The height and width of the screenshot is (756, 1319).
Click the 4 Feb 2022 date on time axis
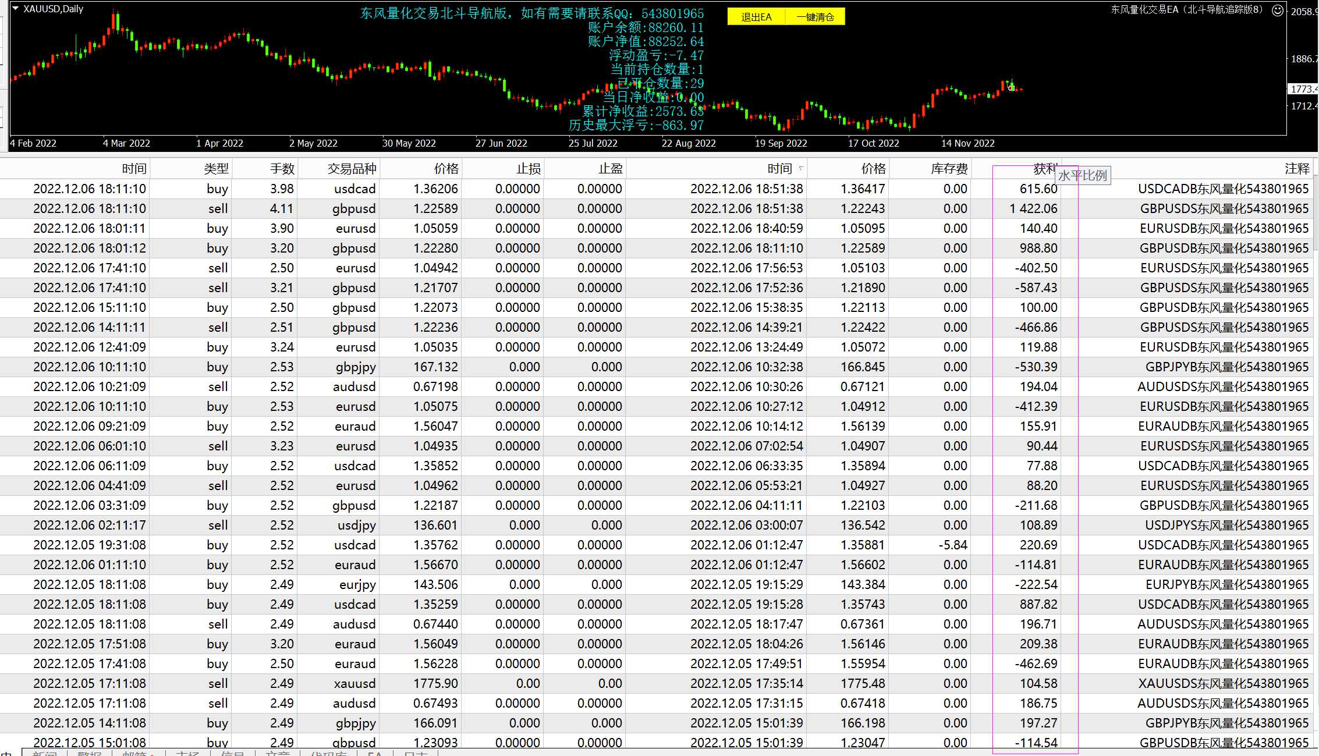pyautogui.click(x=33, y=143)
